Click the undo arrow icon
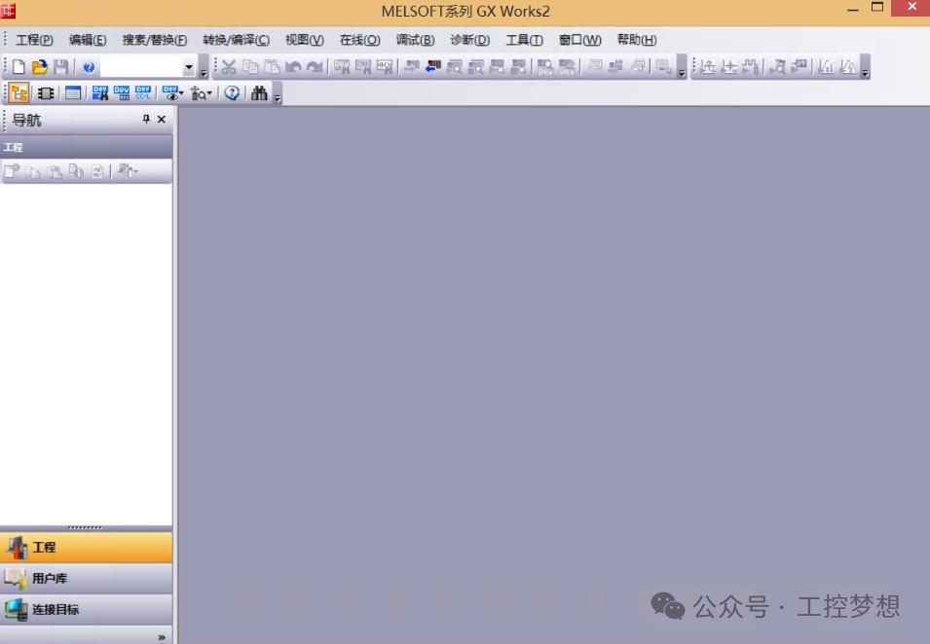Viewport: 930px width, 644px height. pyautogui.click(x=293, y=67)
